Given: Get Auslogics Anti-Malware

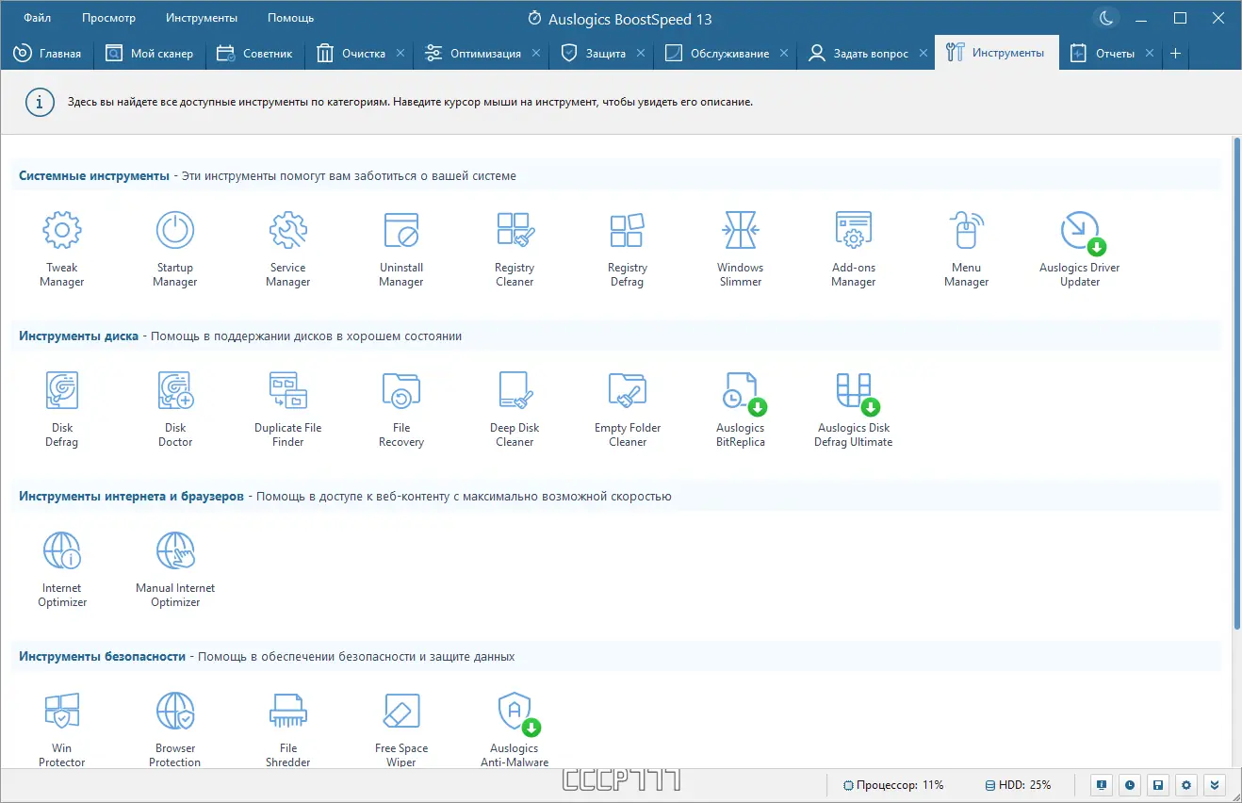Looking at the screenshot, I should (515, 730).
